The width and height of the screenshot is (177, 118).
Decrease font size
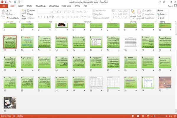(60, 12)
